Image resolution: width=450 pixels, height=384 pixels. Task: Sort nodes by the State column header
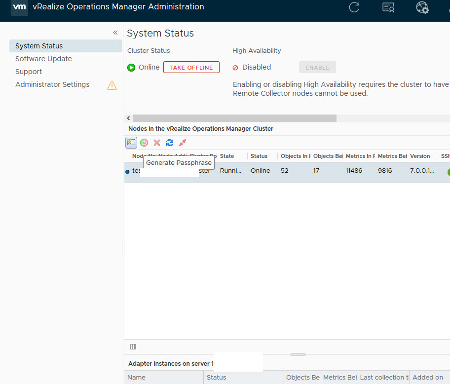pos(227,156)
